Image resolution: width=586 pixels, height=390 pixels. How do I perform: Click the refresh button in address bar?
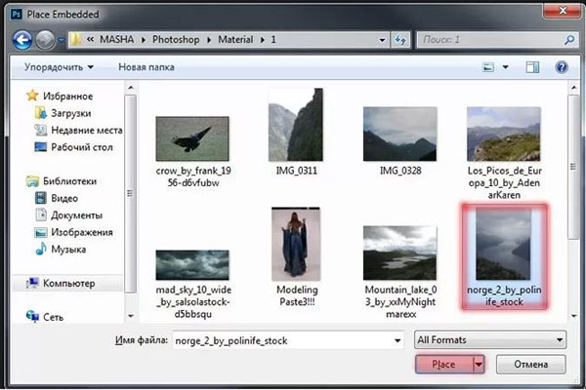(400, 40)
